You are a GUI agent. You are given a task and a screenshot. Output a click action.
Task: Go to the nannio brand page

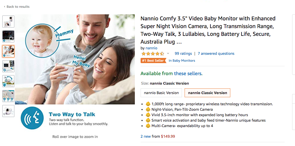coord(151,48)
